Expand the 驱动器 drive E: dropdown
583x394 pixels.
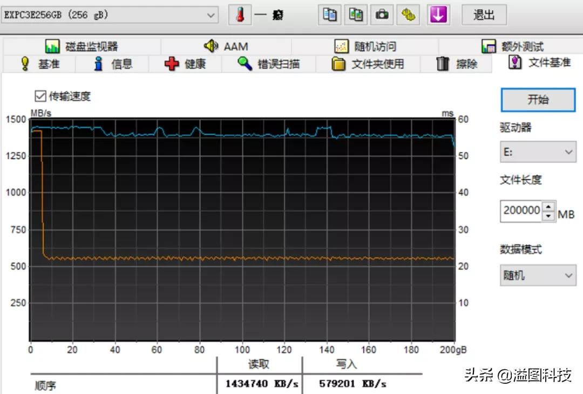click(537, 152)
